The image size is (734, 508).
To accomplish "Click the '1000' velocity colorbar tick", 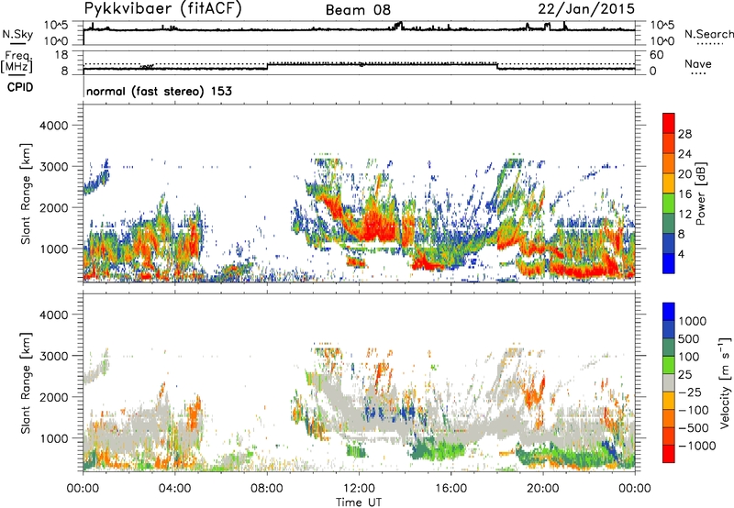I will coord(693,321).
